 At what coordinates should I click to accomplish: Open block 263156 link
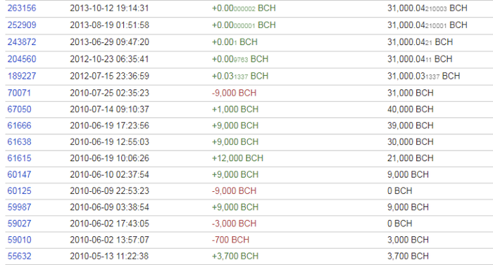[22, 8]
